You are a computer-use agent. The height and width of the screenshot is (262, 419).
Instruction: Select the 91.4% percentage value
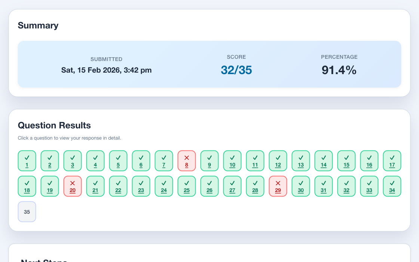coord(339,70)
